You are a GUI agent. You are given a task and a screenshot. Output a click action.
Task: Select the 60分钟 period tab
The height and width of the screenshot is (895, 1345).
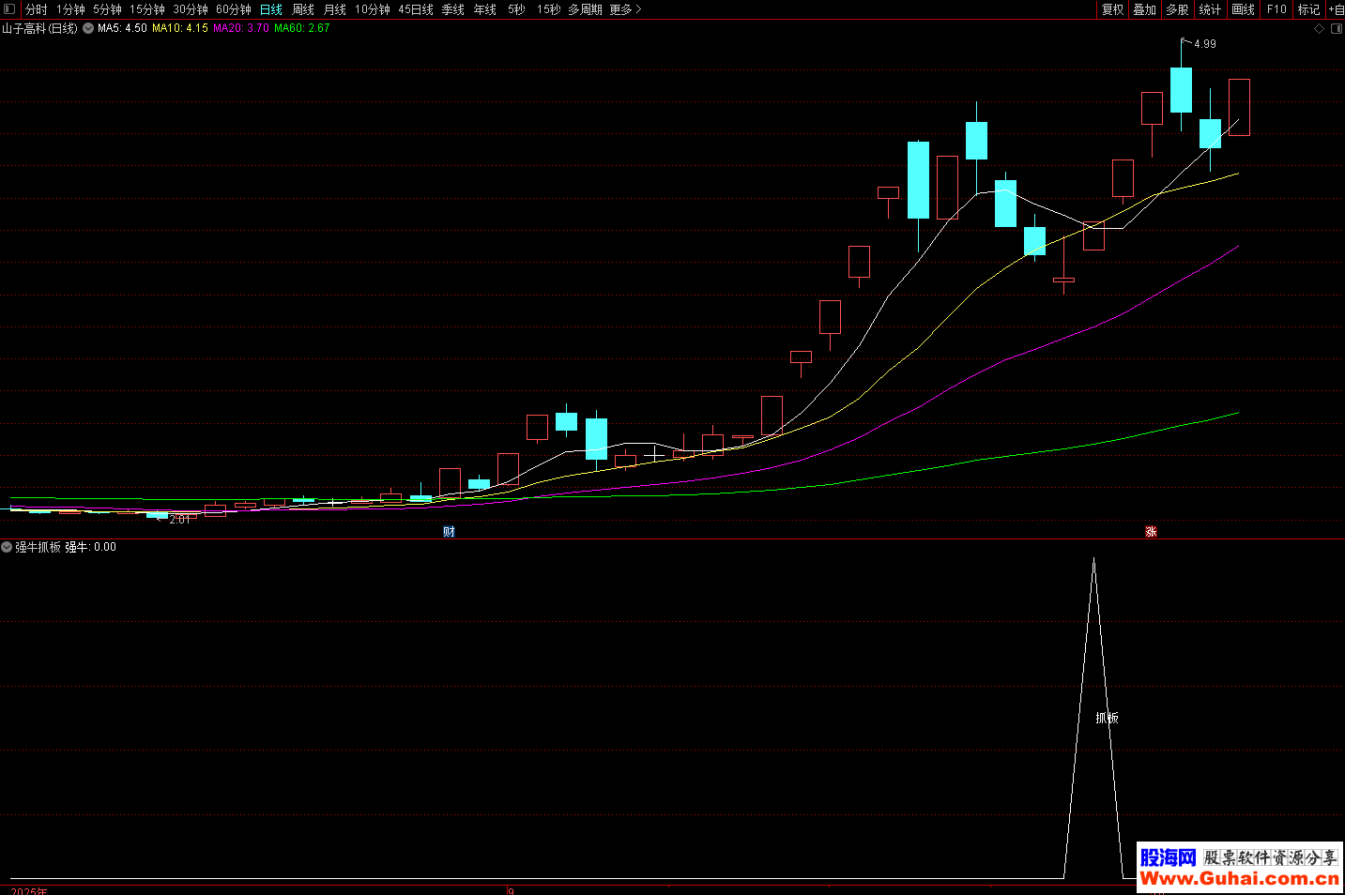coord(233,9)
